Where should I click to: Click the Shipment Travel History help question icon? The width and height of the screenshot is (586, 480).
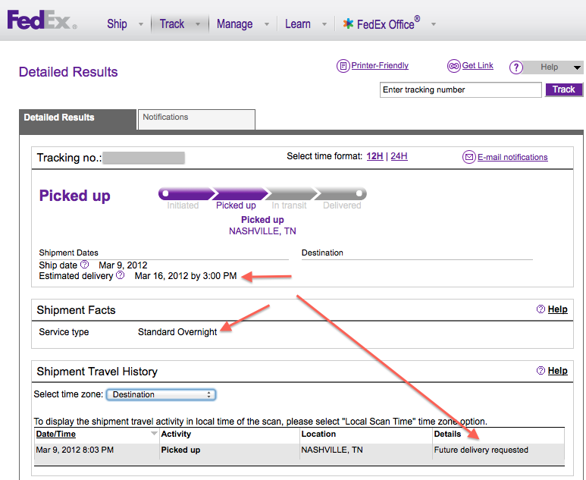tap(541, 371)
